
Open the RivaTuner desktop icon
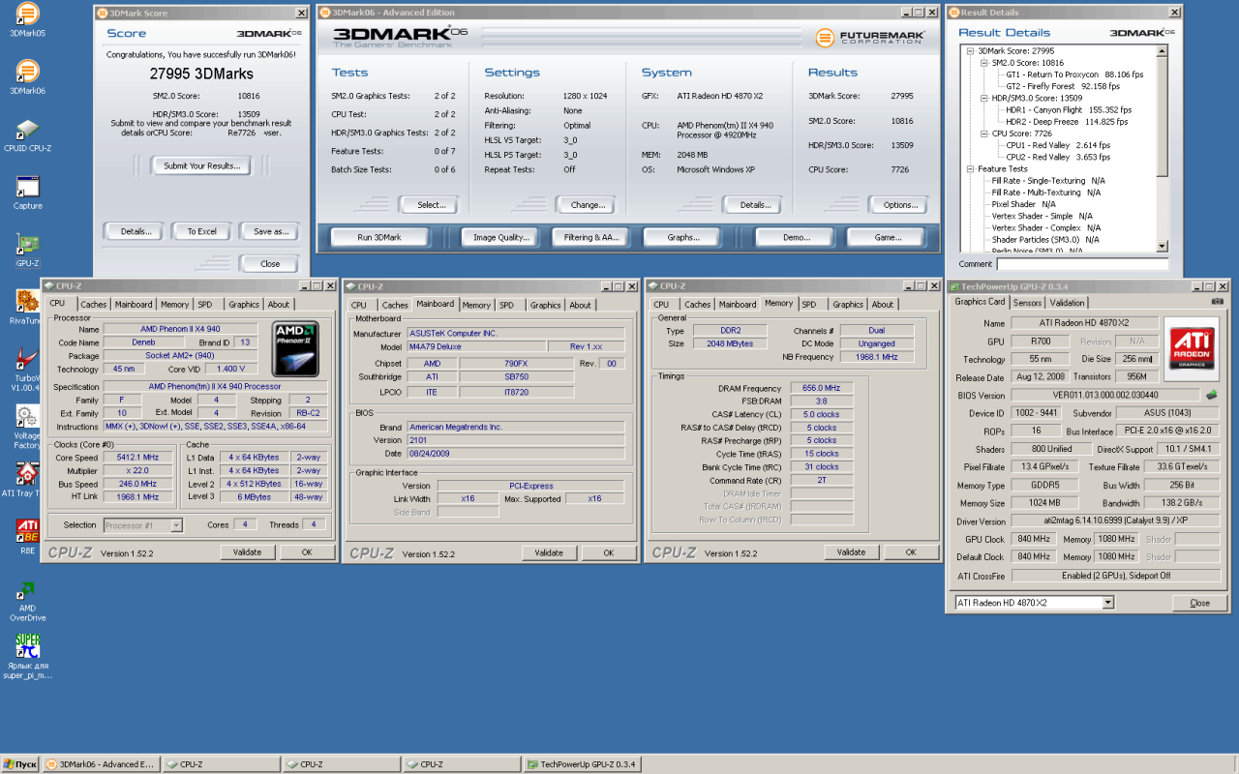coord(27,301)
